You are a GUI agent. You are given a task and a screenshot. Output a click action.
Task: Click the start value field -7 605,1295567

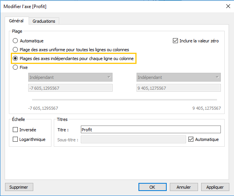coord(70,88)
